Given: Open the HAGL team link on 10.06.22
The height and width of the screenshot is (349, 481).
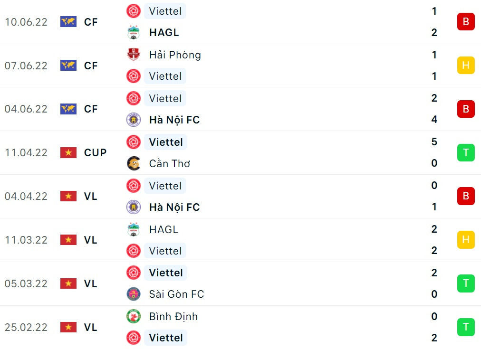Looking at the screenshot, I should (x=164, y=33).
